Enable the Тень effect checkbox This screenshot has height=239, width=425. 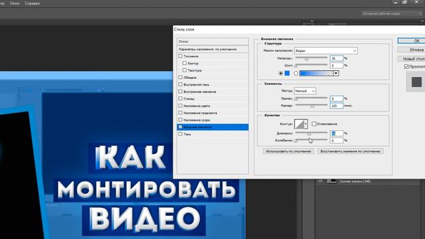181,134
